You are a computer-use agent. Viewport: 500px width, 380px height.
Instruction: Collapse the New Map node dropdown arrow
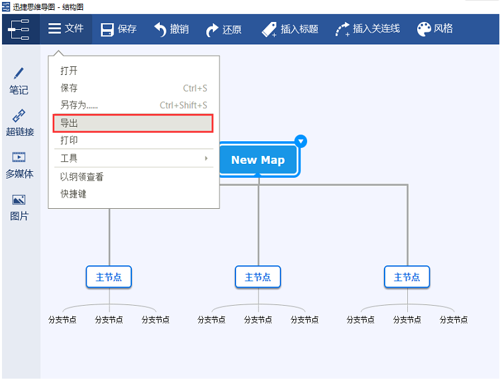300,141
